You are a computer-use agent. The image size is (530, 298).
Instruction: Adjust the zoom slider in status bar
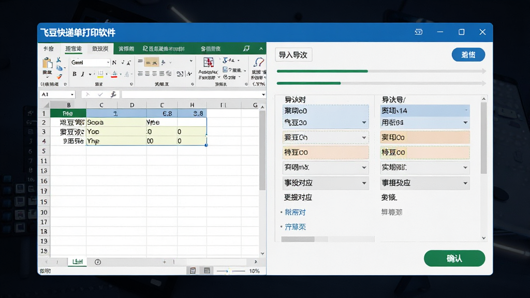coord(230,271)
